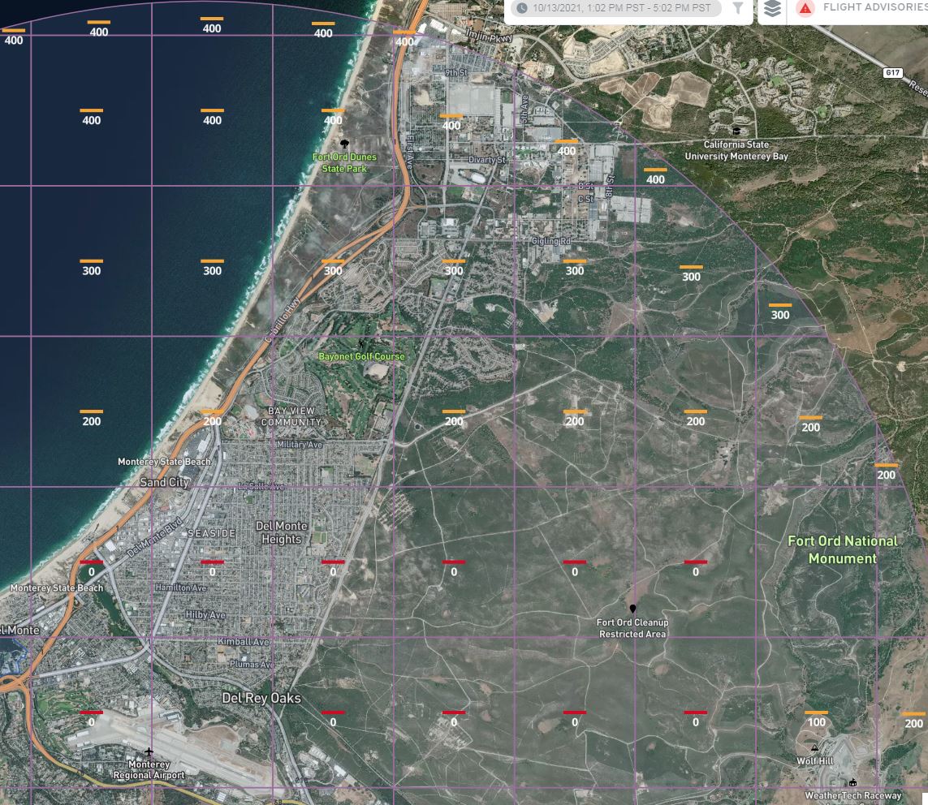Click the 200 marker near Bay View Community

point(212,416)
